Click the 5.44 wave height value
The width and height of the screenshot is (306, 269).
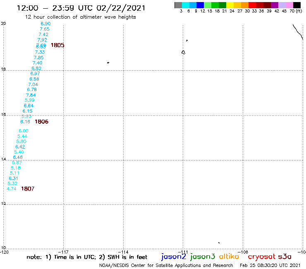click(22, 136)
